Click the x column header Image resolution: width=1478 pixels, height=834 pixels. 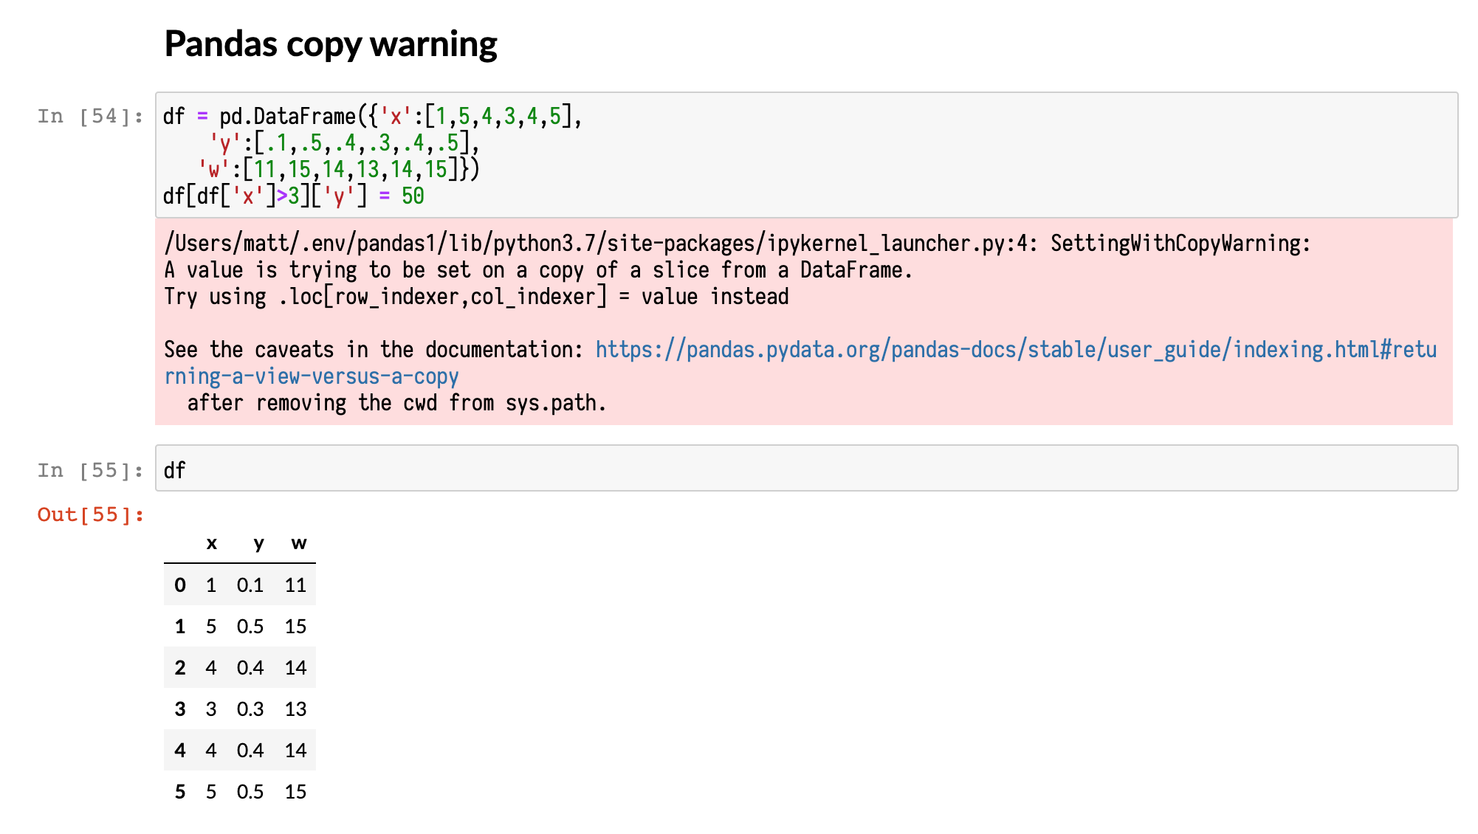pyautogui.click(x=212, y=543)
